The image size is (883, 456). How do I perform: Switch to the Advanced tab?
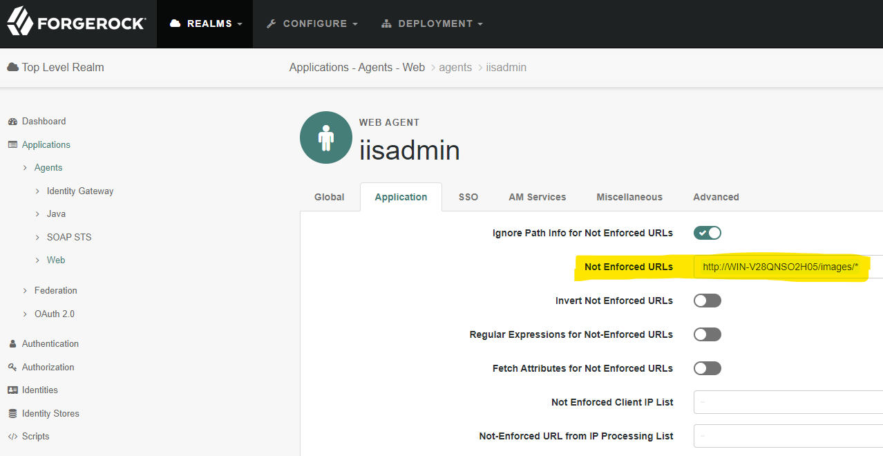(716, 197)
